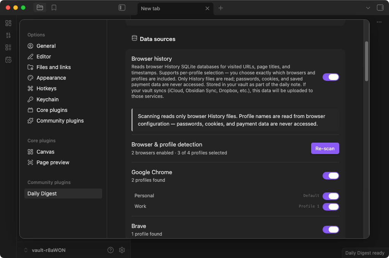Toggle the Brave browser switch
The image size is (389, 258).
331,230
